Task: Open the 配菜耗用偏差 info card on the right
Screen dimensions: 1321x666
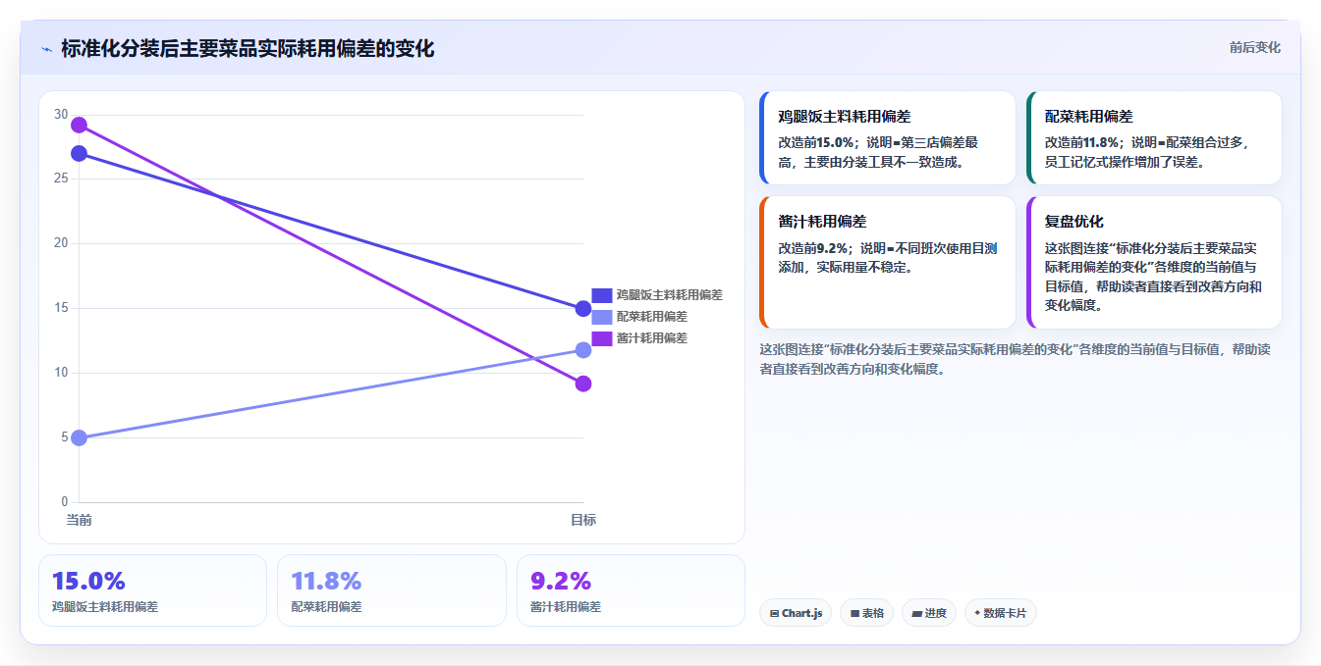Action: [1155, 138]
